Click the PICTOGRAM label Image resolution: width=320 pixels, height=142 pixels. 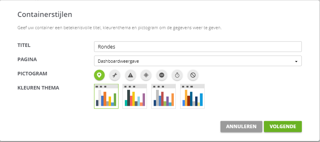click(x=32, y=73)
